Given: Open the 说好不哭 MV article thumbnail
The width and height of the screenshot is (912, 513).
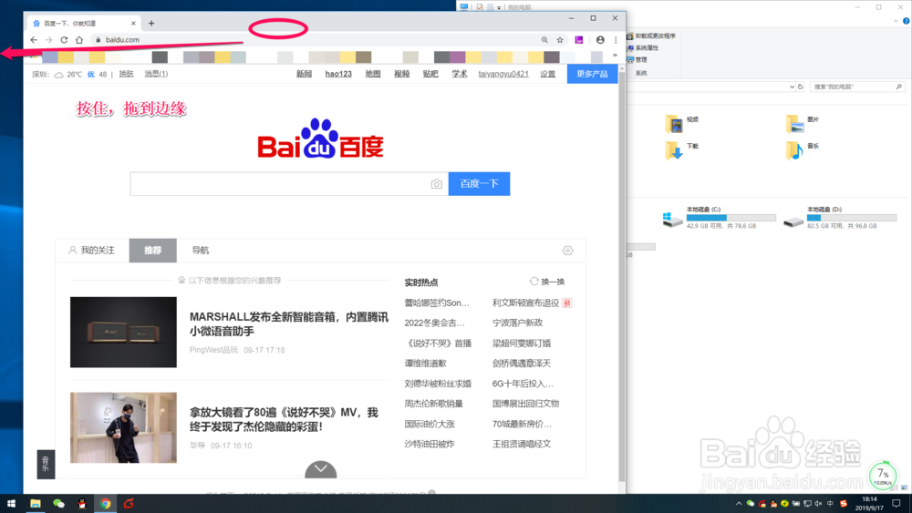Looking at the screenshot, I should [x=123, y=427].
